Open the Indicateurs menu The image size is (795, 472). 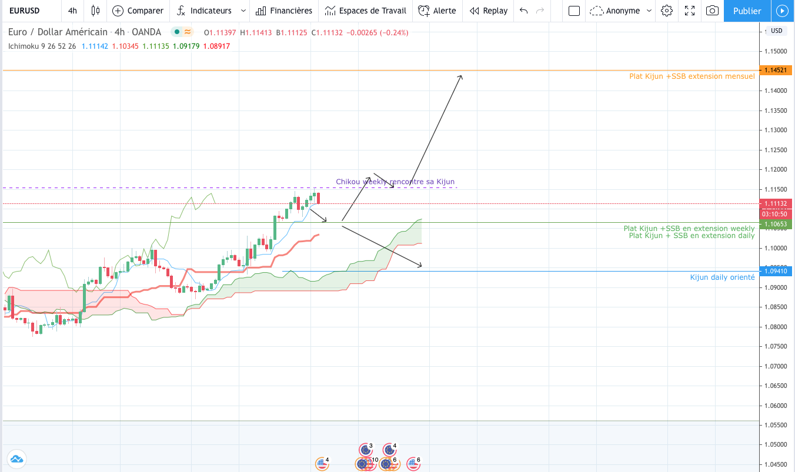[204, 11]
